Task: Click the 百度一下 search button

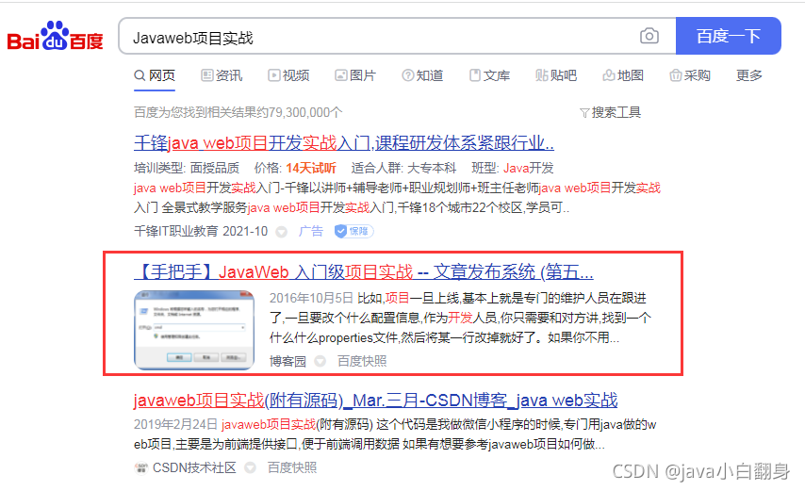Action: point(728,36)
